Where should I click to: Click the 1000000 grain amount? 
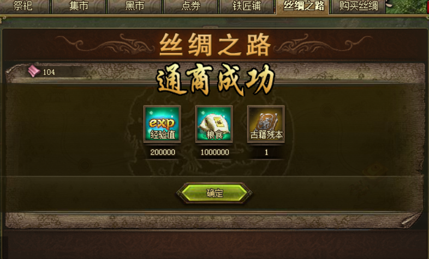point(215,152)
